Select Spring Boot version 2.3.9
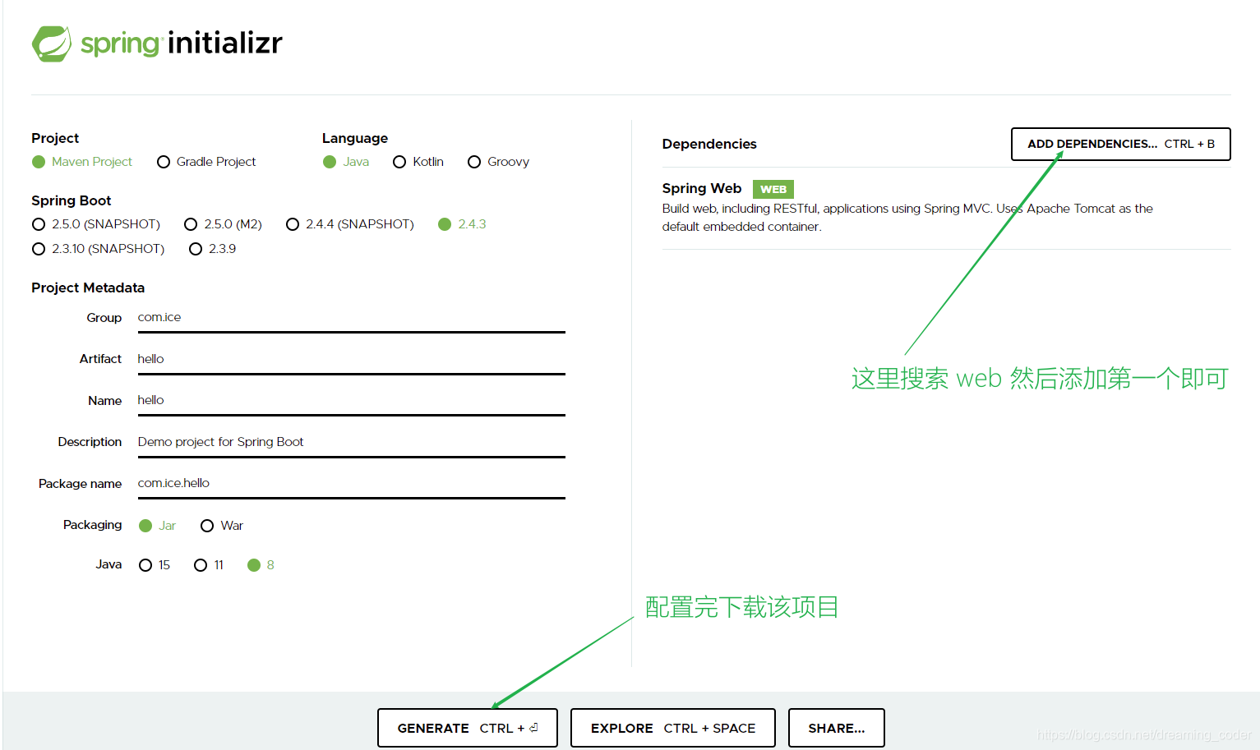This screenshot has width=1260, height=750. click(212, 249)
